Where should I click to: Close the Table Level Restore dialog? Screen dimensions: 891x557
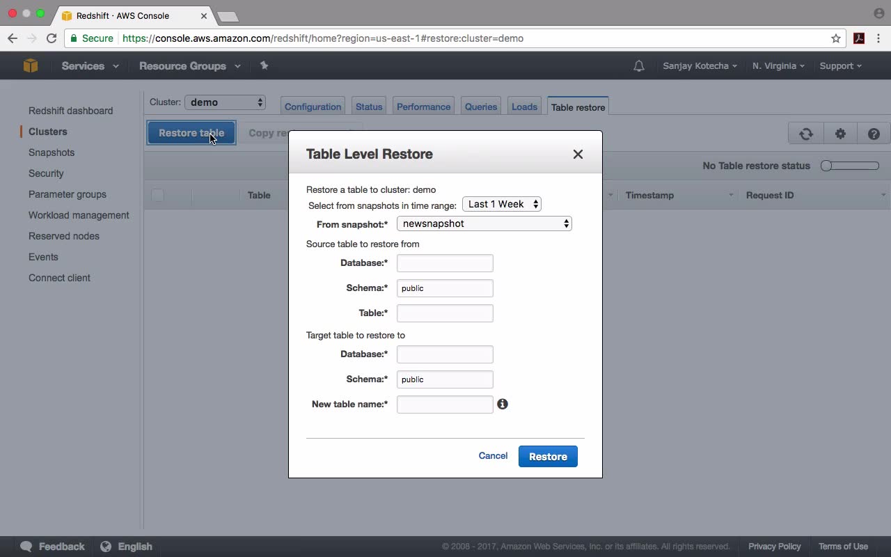click(x=578, y=155)
